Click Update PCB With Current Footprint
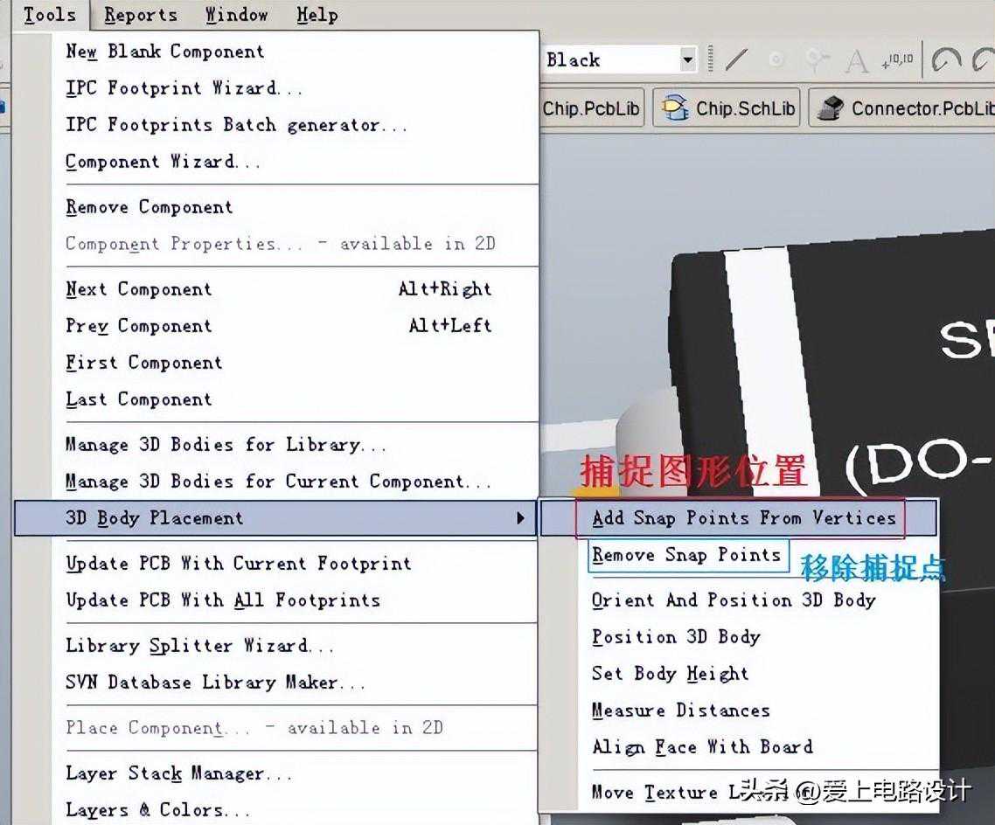 [238, 564]
